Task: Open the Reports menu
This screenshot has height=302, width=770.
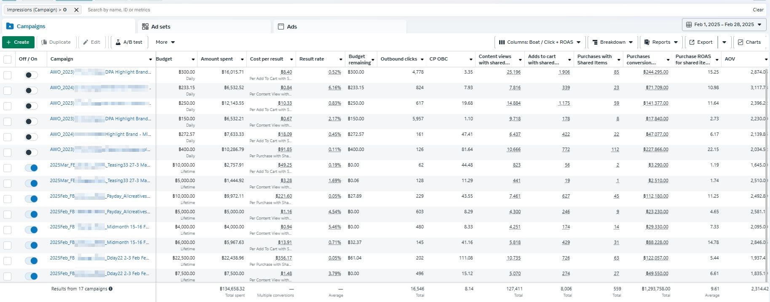Action: coord(661,42)
